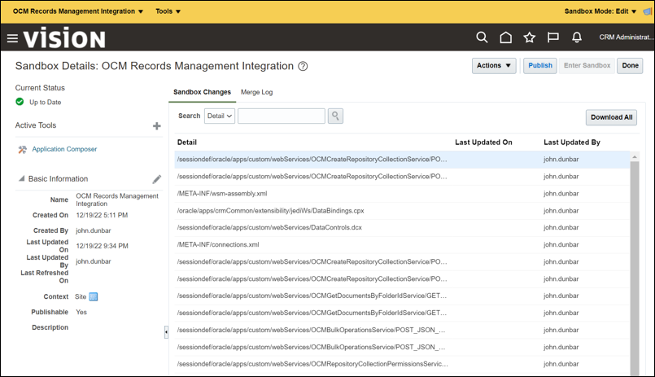Click the green Up to Date status icon
Screen dimensions: 655x377
point(20,102)
